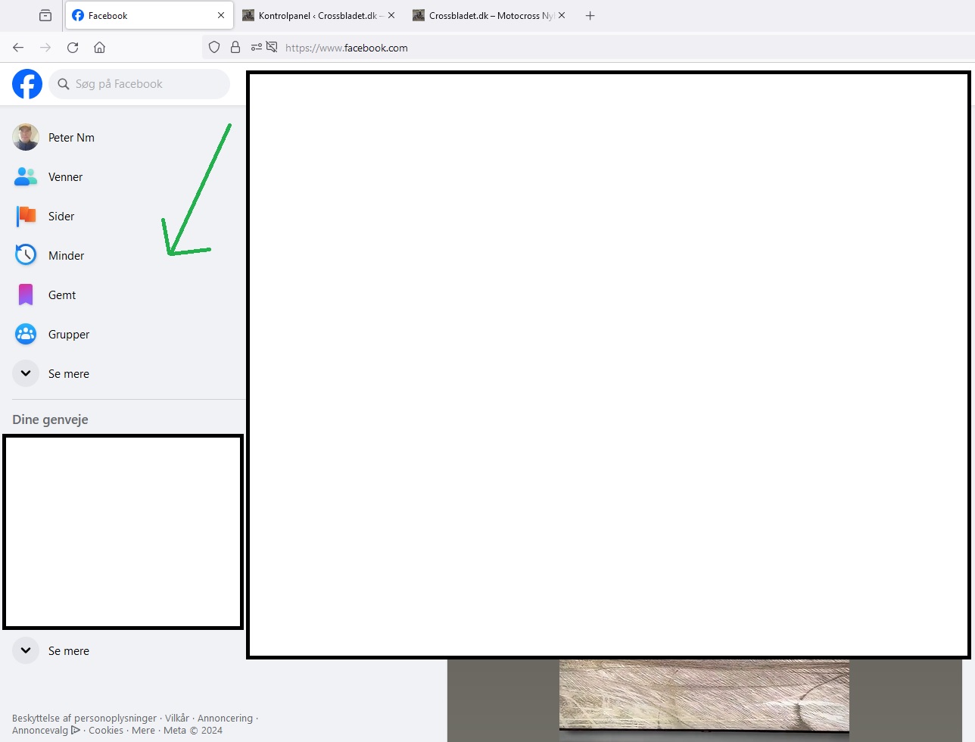Open the Mere footer link

143,731
